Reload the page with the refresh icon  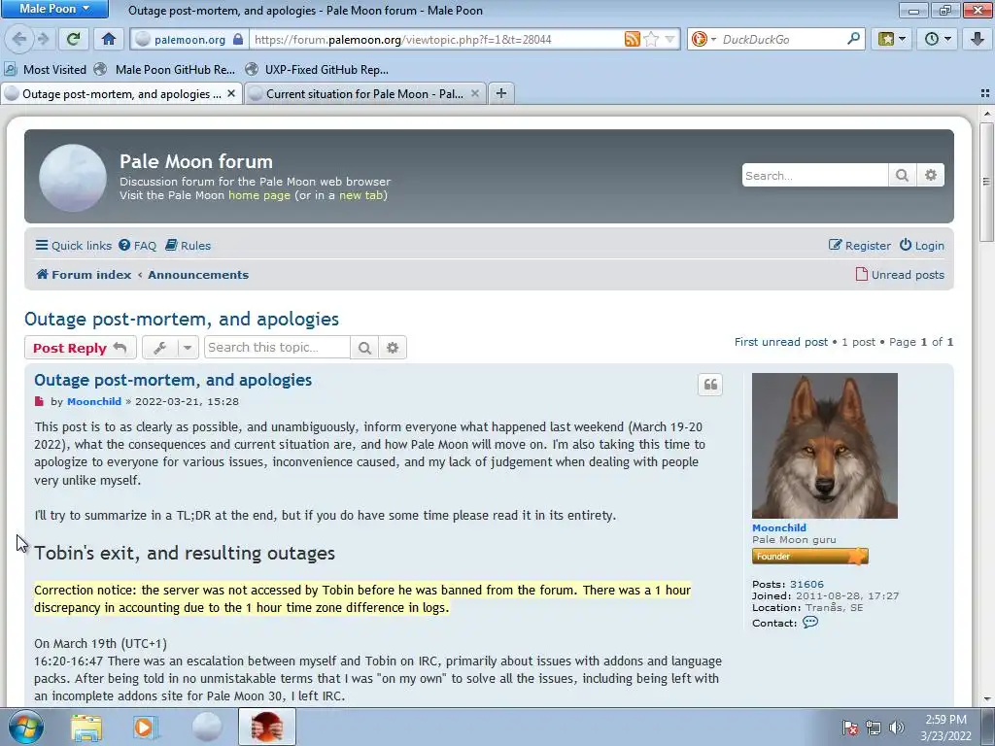[x=73, y=39]
